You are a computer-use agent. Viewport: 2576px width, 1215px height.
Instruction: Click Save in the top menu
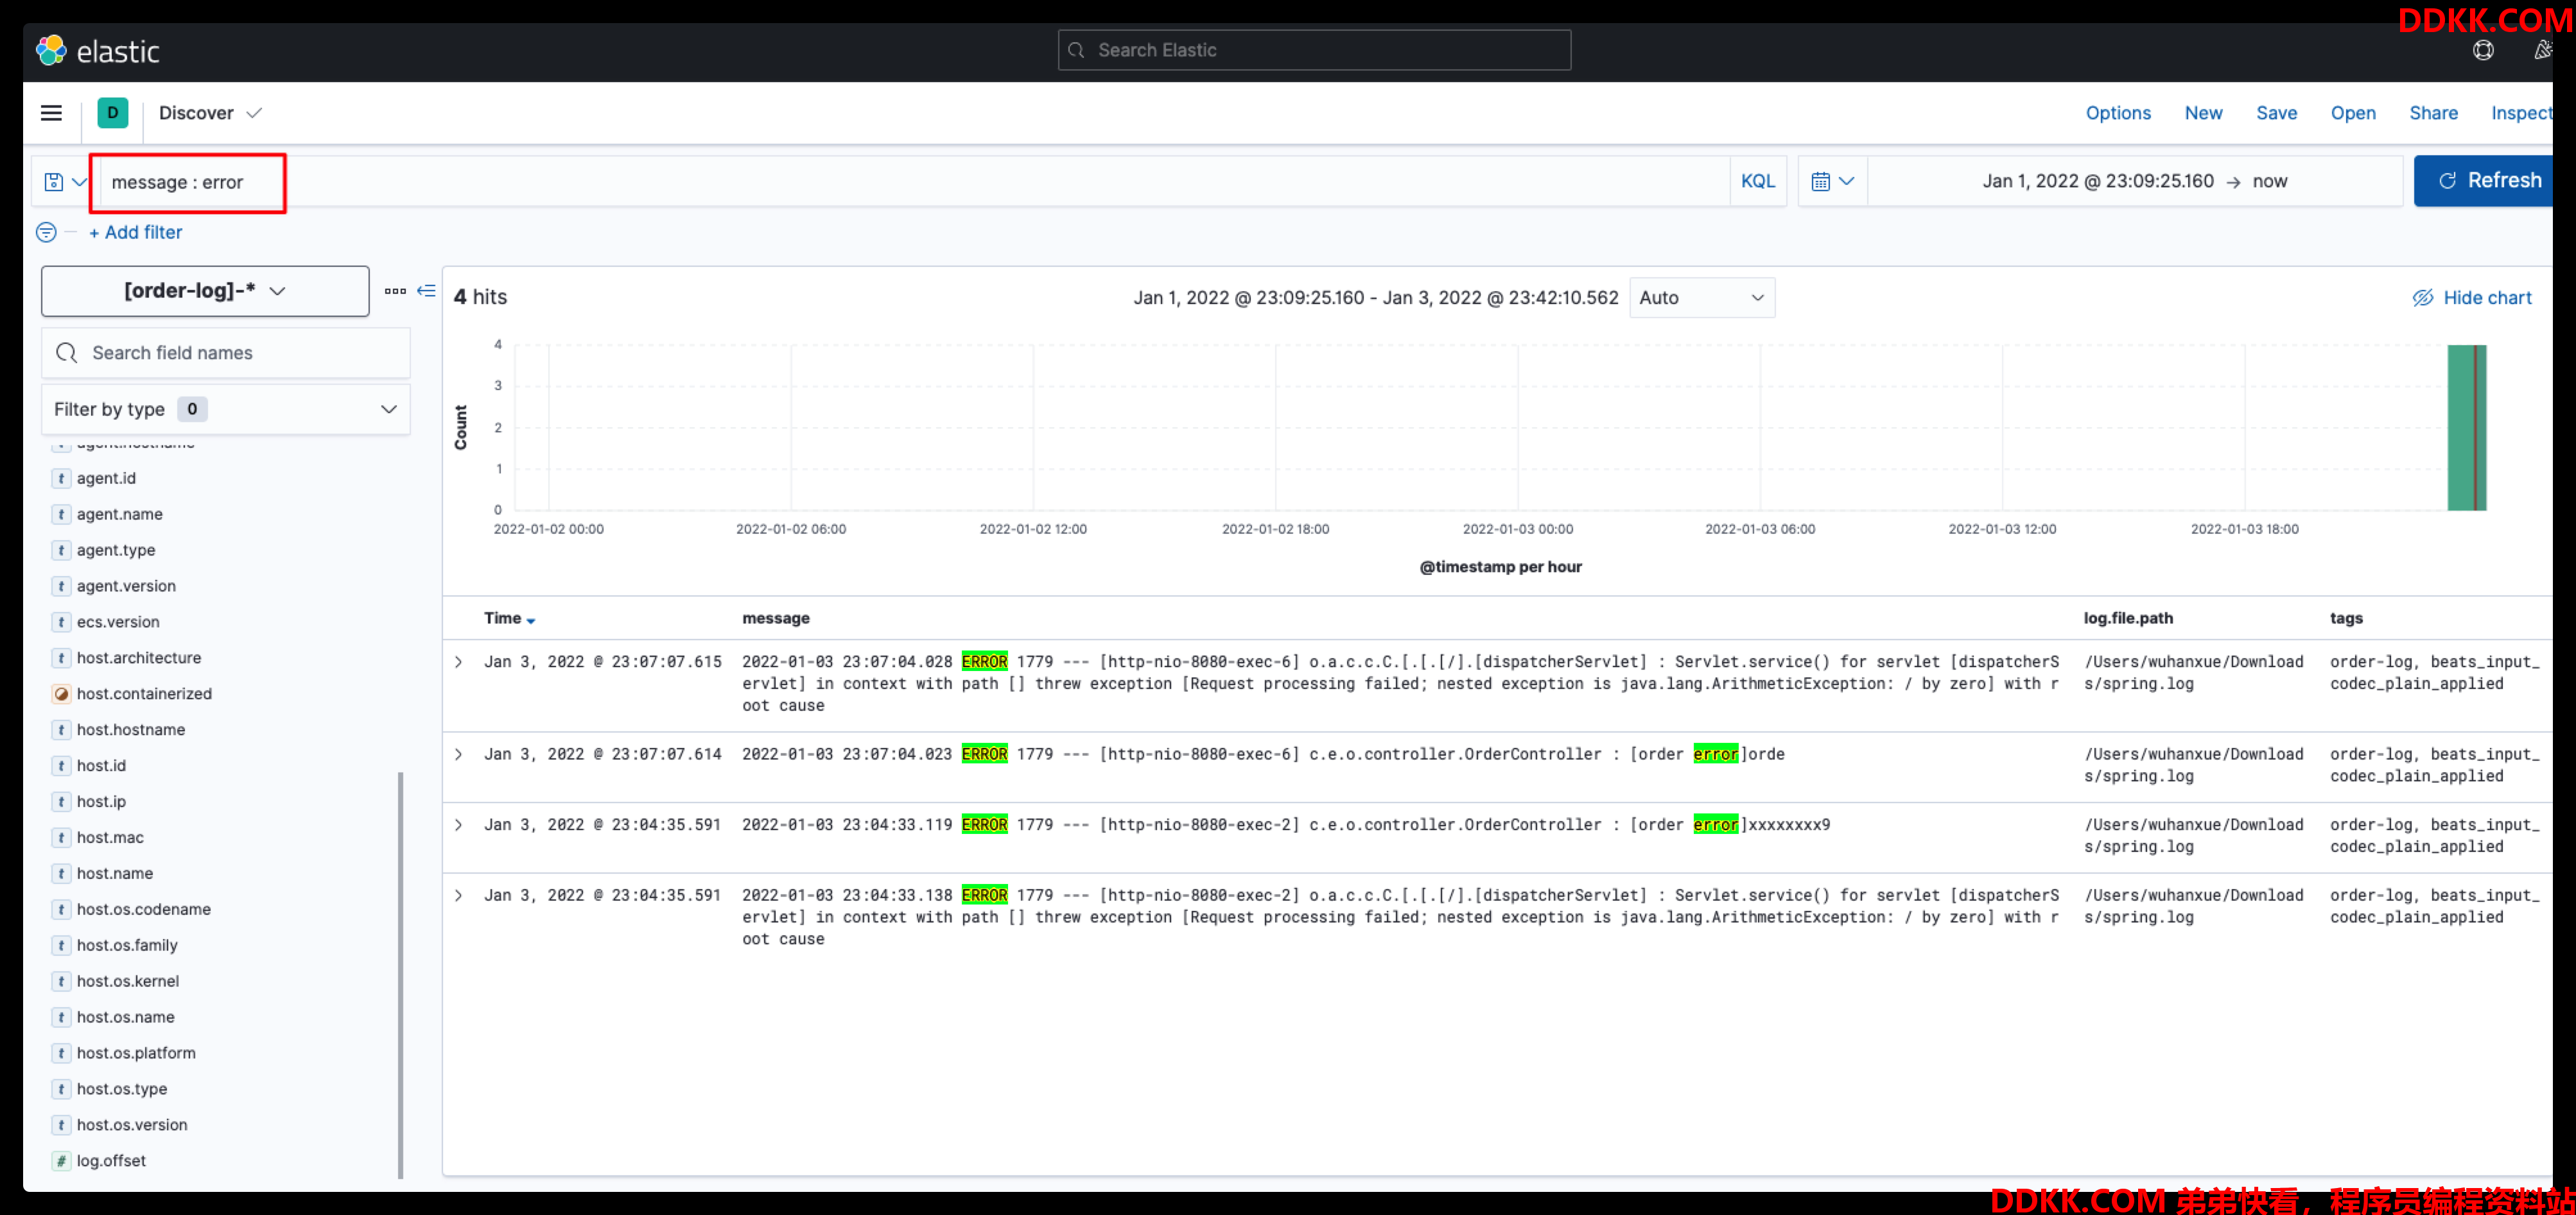[x=2275, y=113]
